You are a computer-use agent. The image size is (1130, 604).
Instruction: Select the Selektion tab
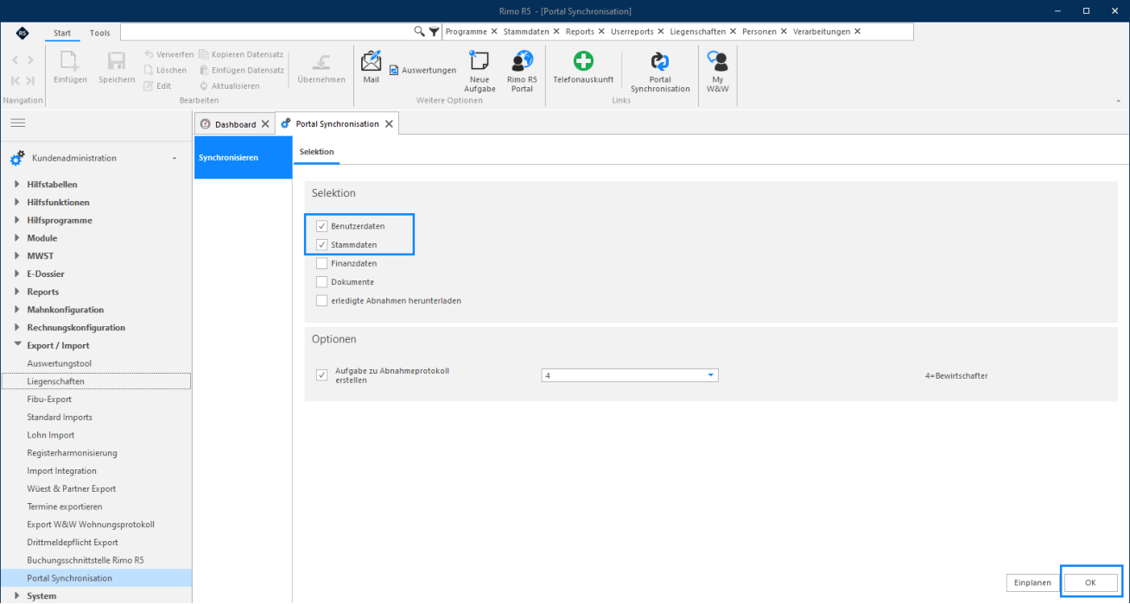coord(316,152)
